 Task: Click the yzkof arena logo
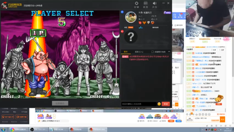click(11, 5)
